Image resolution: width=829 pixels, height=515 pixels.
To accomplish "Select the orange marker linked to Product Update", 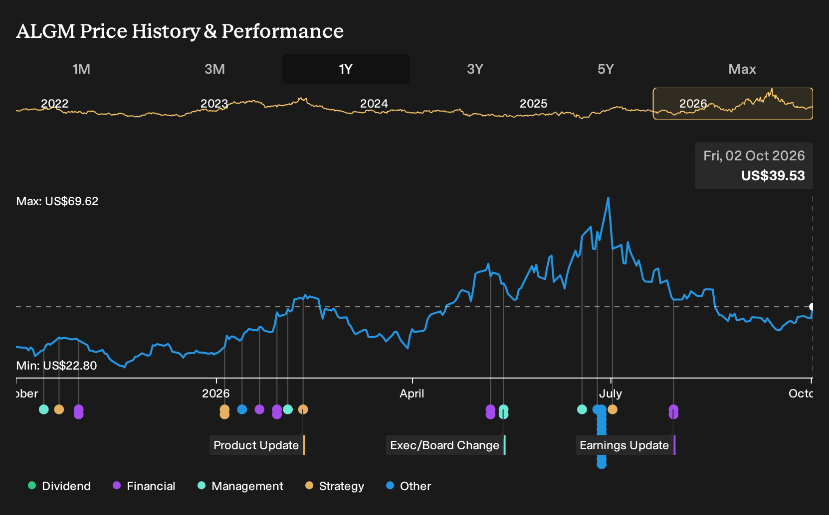I will 303,409.
